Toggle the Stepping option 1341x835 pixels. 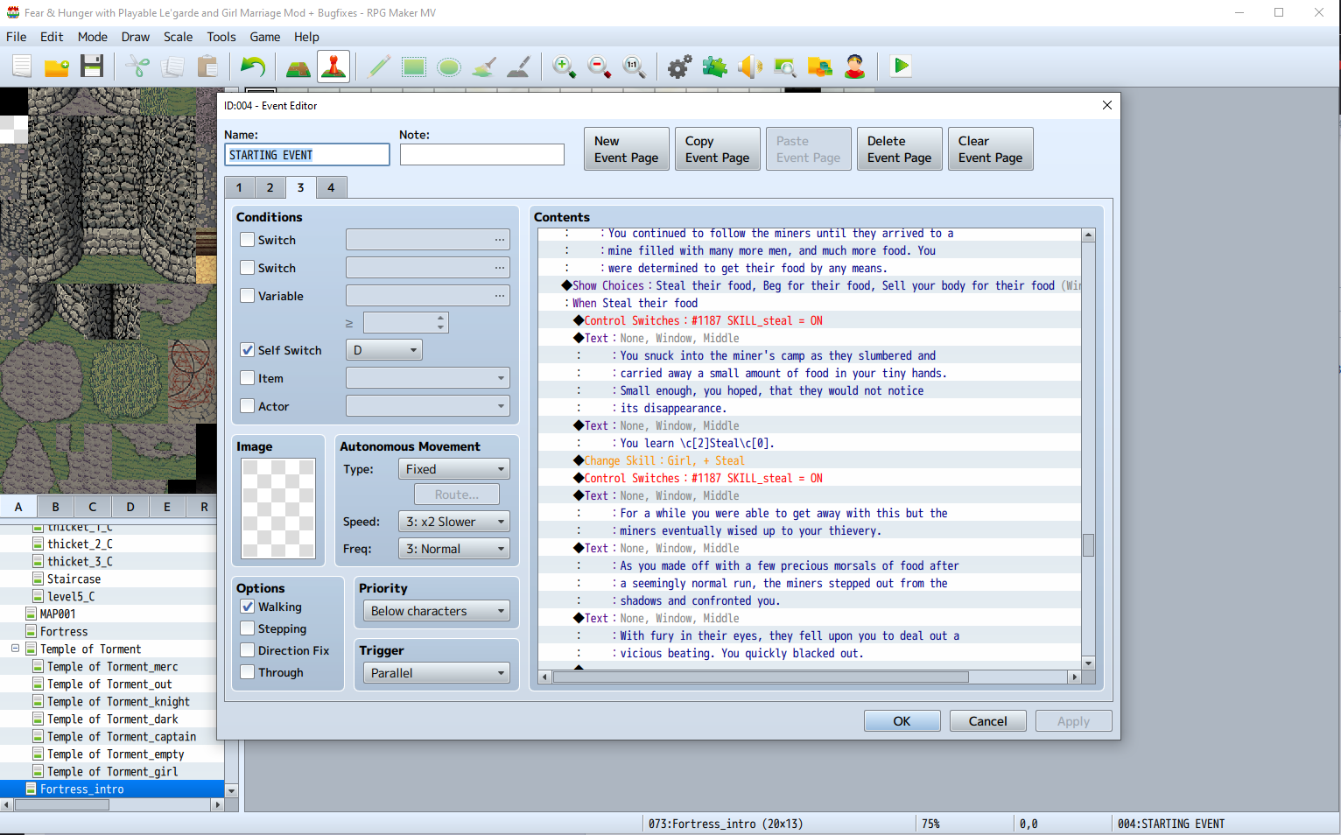[x=248, y=628]
